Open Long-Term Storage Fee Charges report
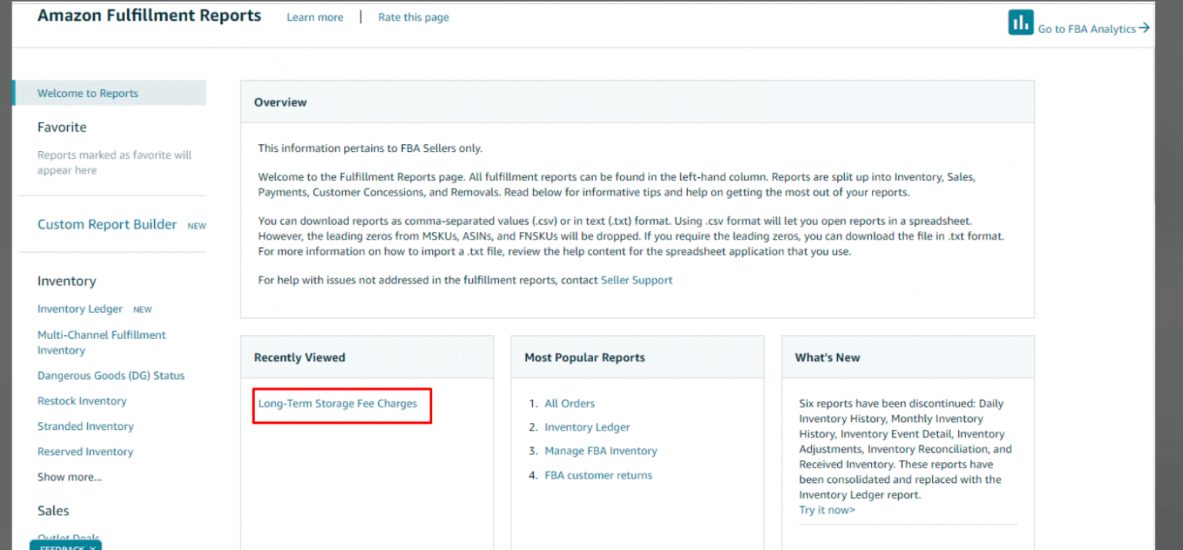 coord(337,403)
